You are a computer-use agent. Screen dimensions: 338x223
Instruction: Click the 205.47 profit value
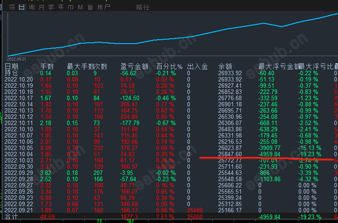tap(129, 104)
